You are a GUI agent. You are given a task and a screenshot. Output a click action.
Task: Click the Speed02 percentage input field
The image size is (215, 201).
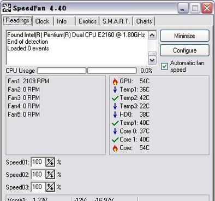pyautogui.click(x=38, y=175)
